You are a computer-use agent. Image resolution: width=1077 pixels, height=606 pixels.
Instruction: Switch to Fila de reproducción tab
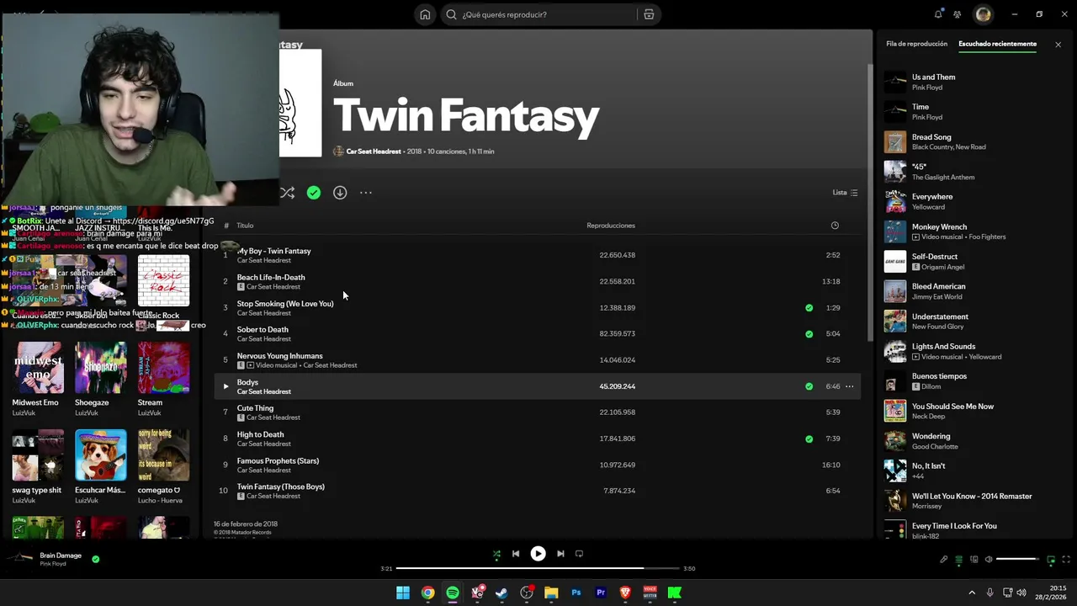pyautogui.click(x=916, y=44)
